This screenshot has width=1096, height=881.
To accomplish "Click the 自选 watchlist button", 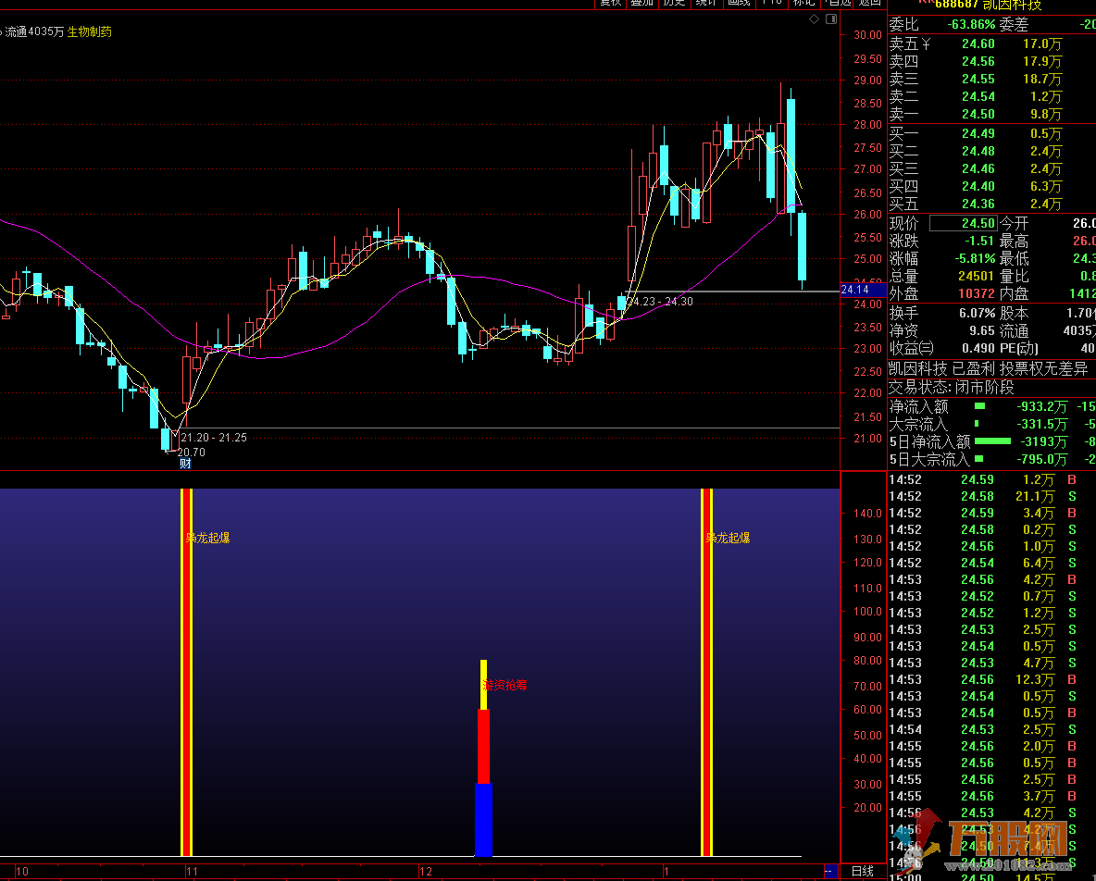I will (x=836, y=3).
